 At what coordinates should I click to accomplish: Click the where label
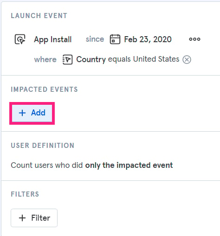(x=45, y=59)
